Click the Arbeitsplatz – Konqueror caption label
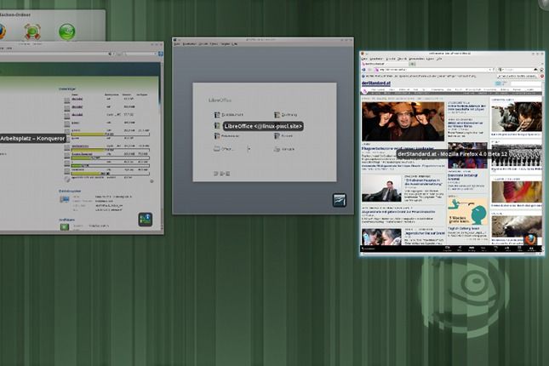 (x=32, y=139)
